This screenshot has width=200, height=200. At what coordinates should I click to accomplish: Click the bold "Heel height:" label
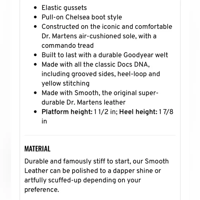pyautogui.click(x=138, y=112)
